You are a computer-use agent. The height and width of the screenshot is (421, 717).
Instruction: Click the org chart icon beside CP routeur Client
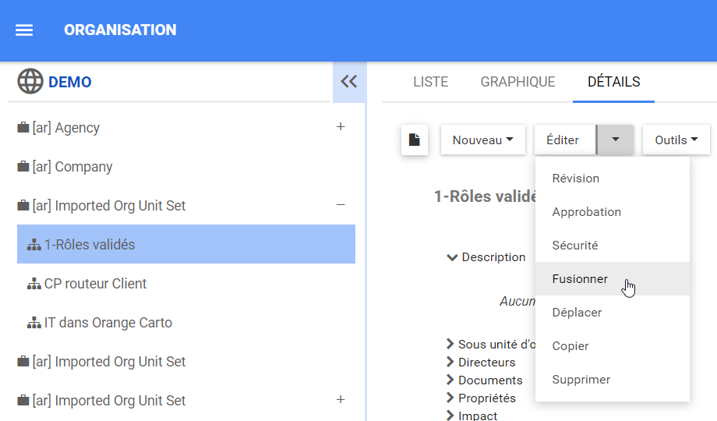34,284
